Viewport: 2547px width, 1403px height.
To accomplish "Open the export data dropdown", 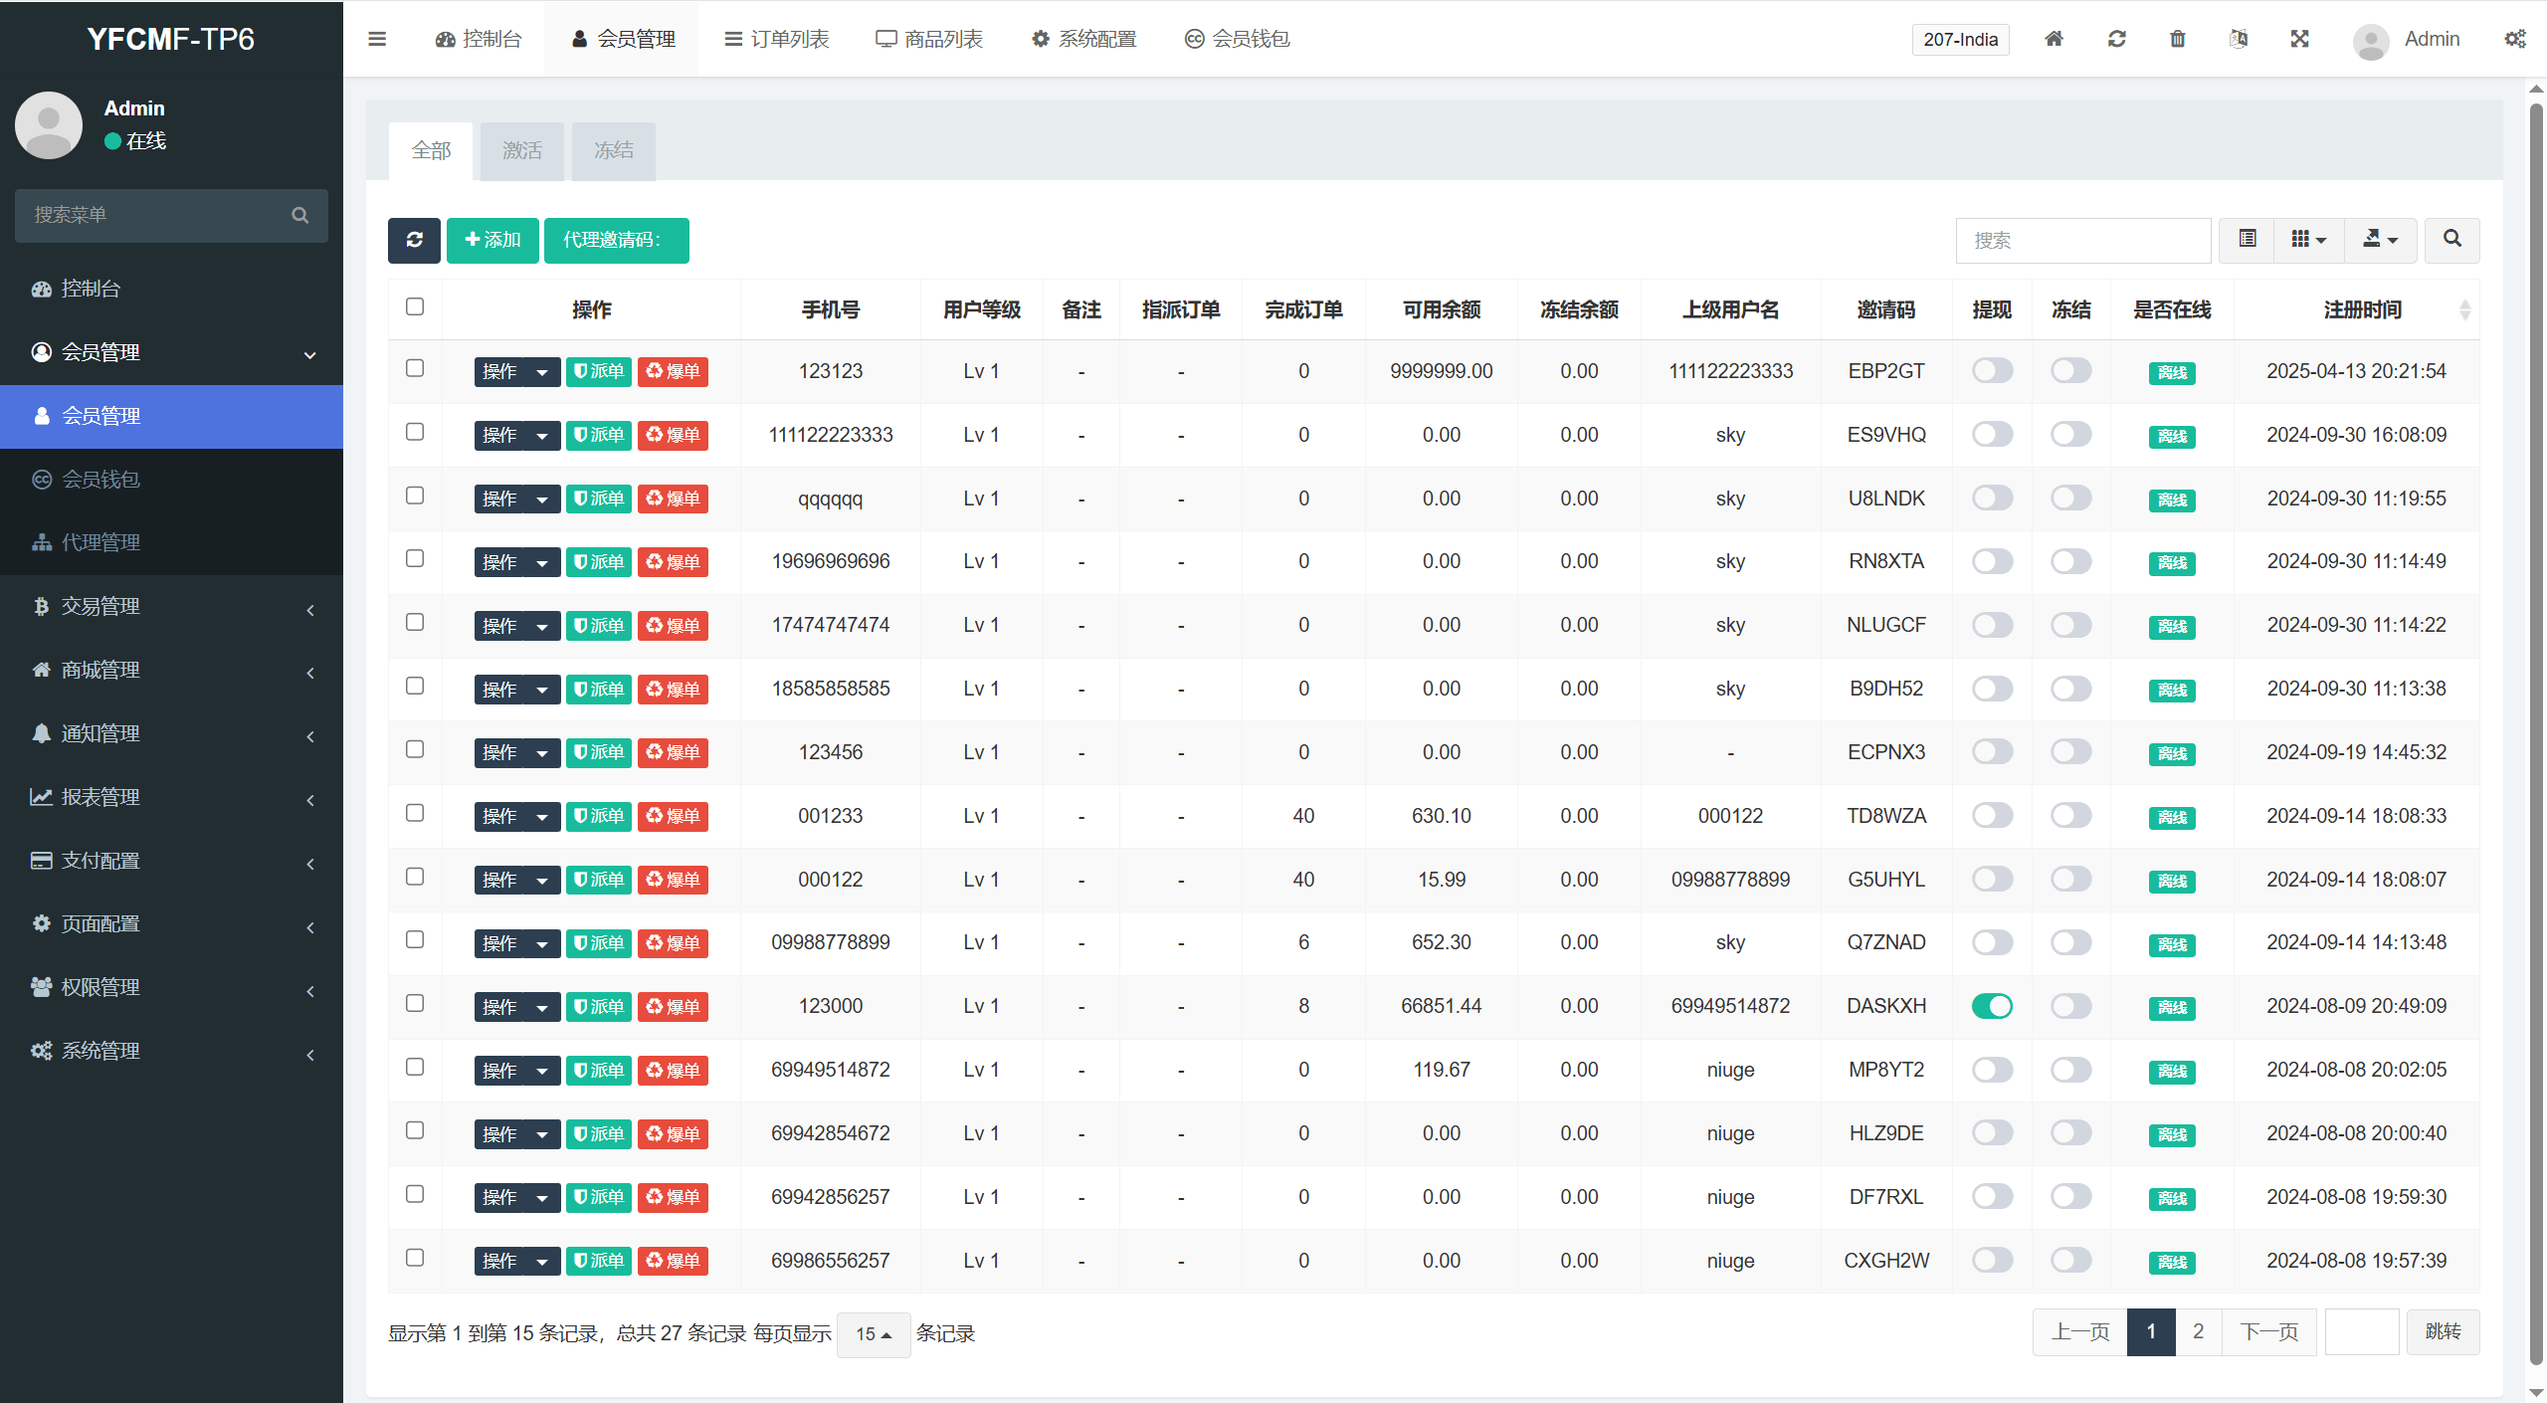I will point(2380,240).
